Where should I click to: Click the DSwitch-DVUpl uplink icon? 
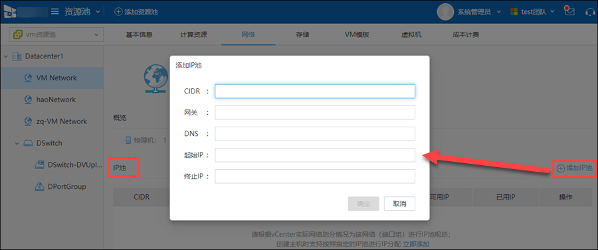[40, 164]
